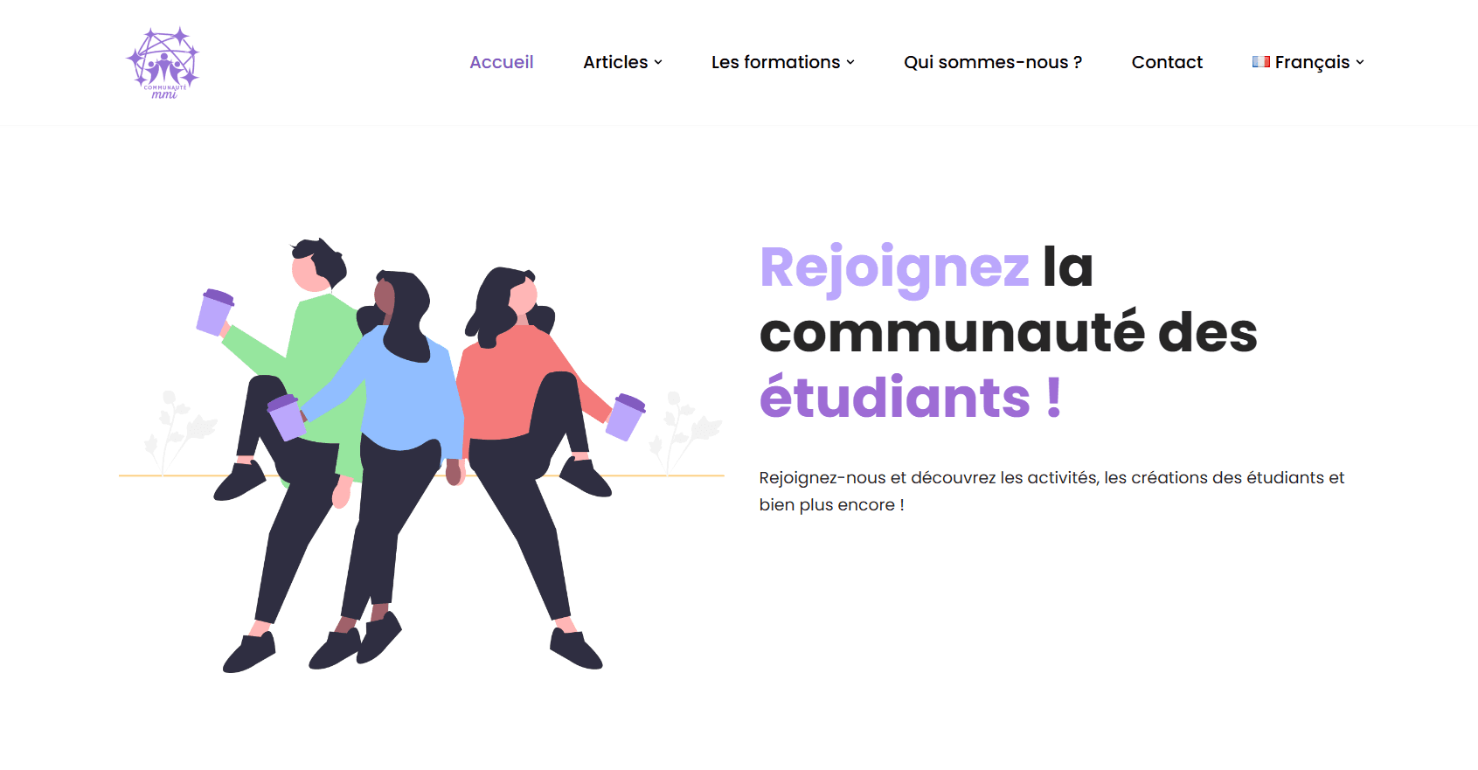Click the students illustration image
The image size is (1478, 770).
tap(421, 454)
